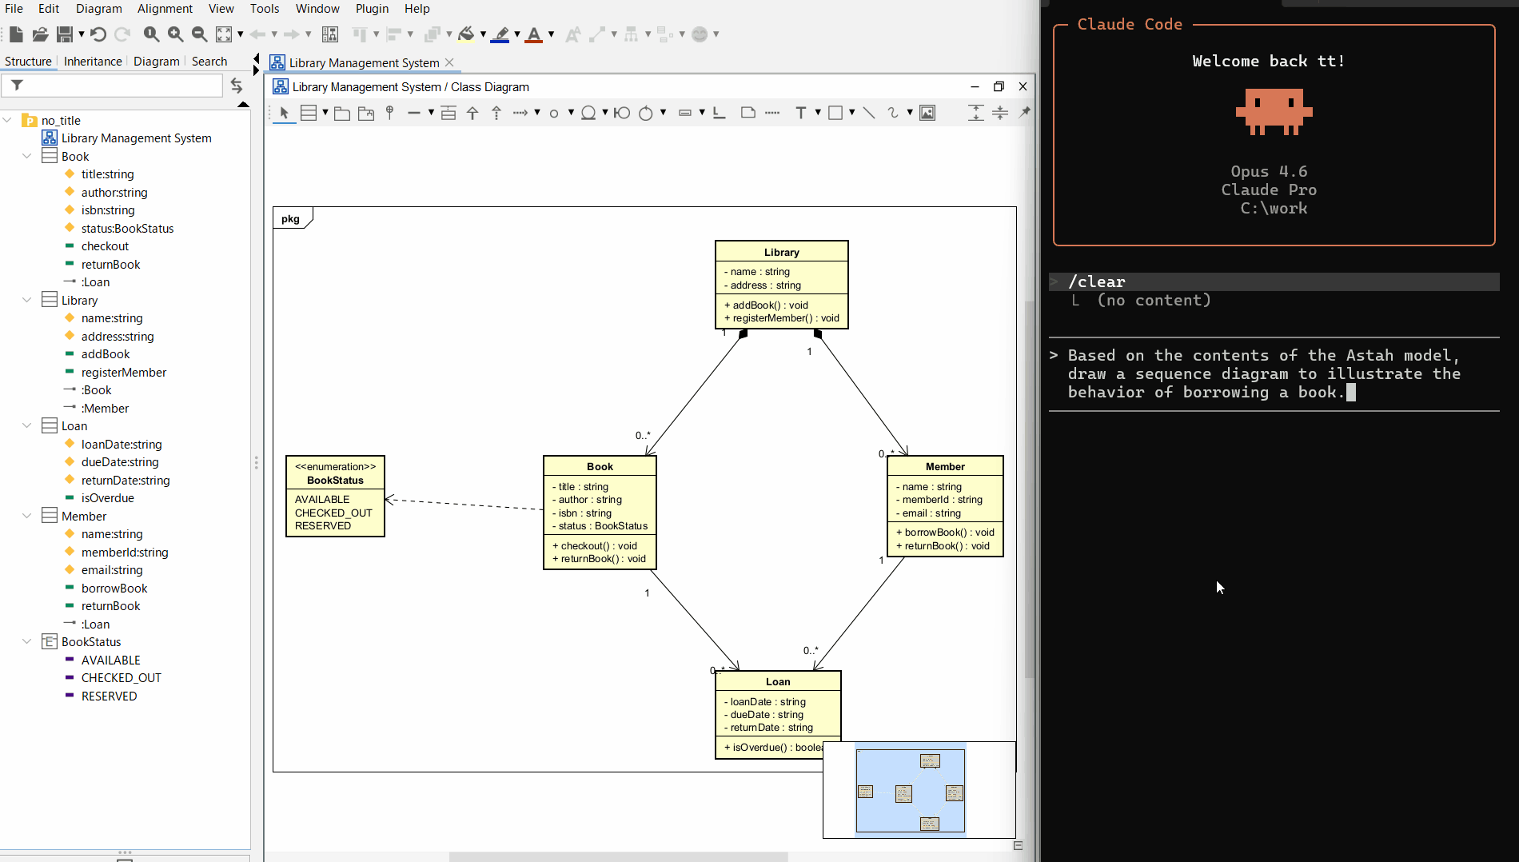The width and height of the screenshot is (1519, 862).
Task: Toggle the pushpin lock for drawing tools
Action: (1026, 113)
